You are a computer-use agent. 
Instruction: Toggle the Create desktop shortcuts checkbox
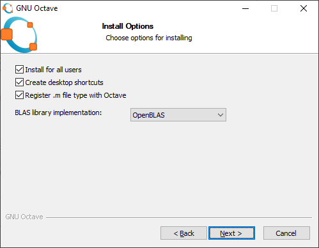point(19,82)
